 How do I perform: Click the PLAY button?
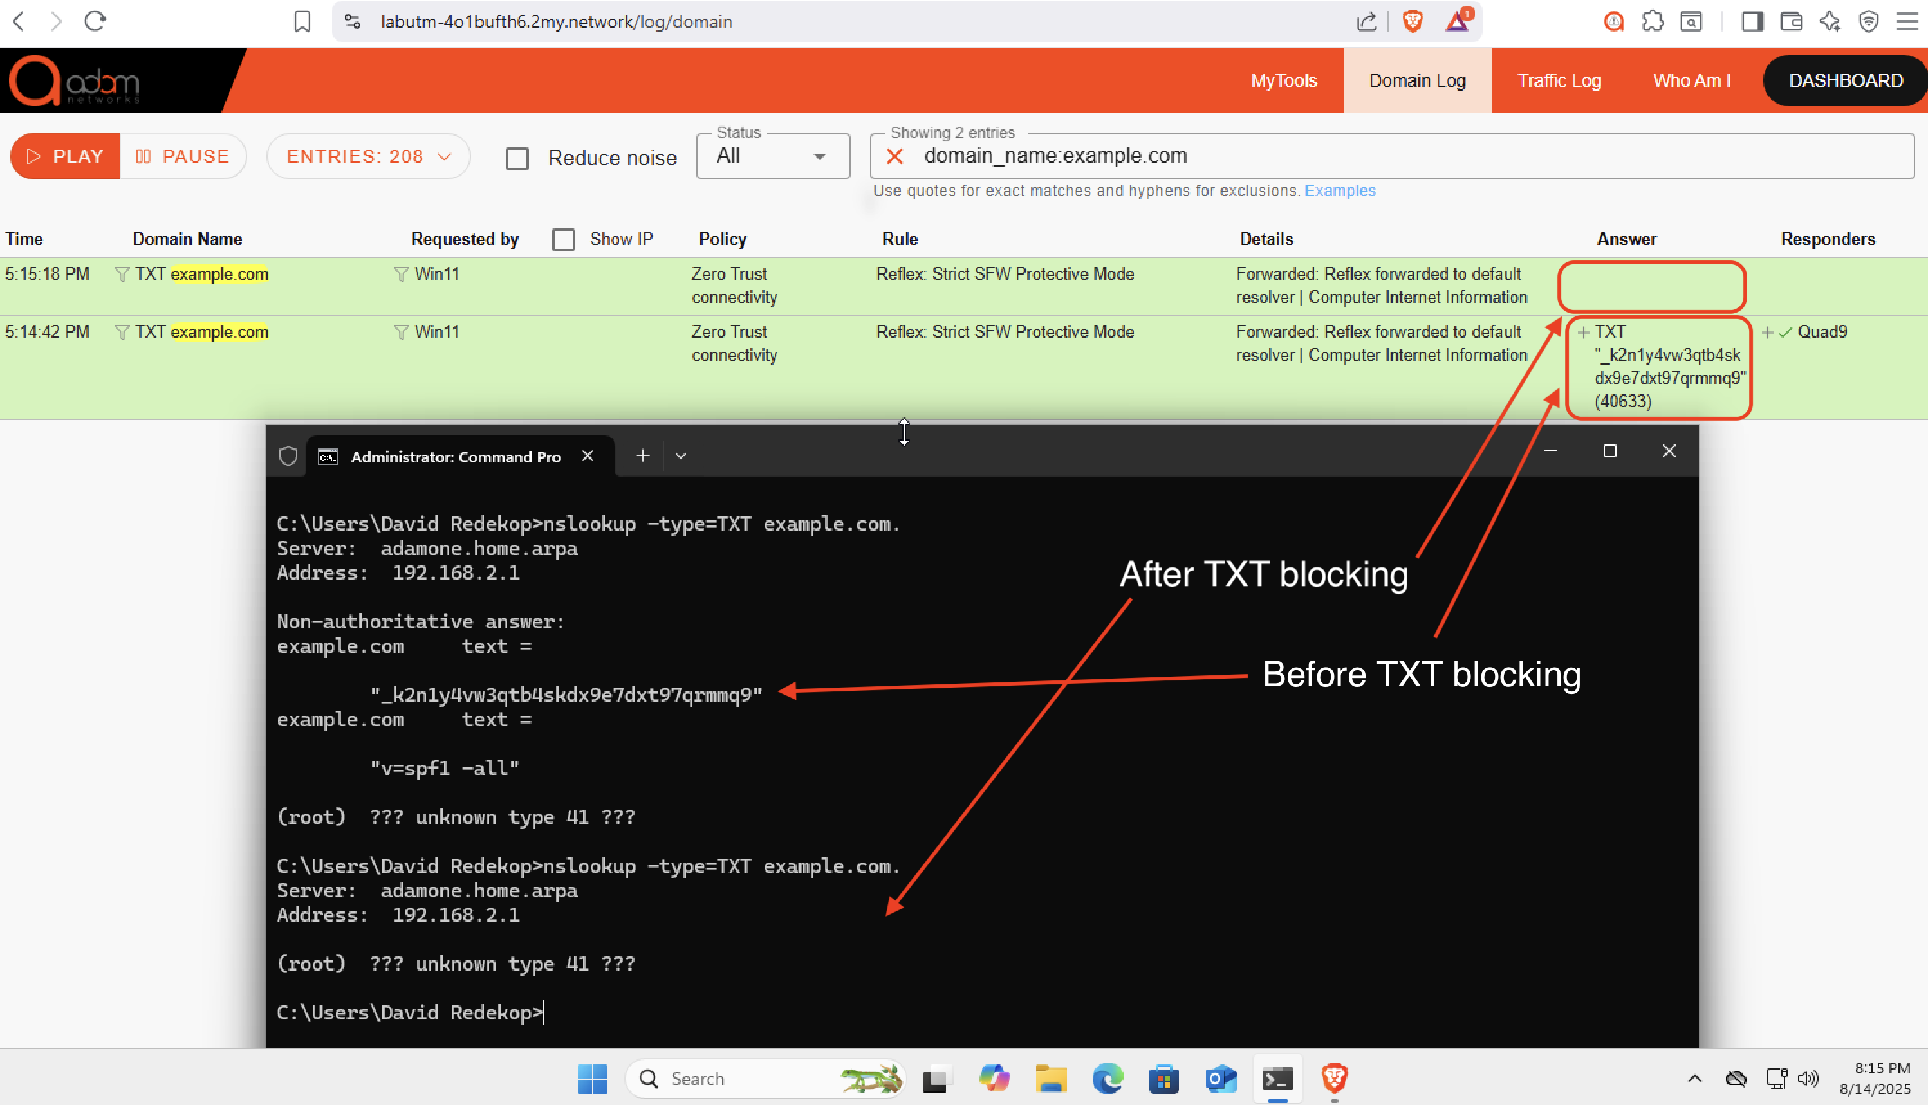[65, 156]
